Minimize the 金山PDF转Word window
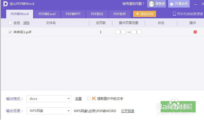This screenshot has width=204, height=120. (196, 4)
